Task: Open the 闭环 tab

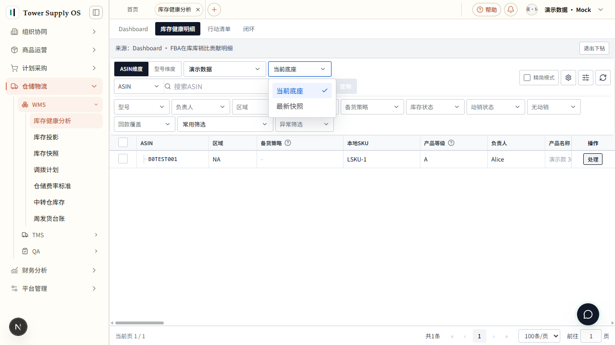Action: point(249,29)
